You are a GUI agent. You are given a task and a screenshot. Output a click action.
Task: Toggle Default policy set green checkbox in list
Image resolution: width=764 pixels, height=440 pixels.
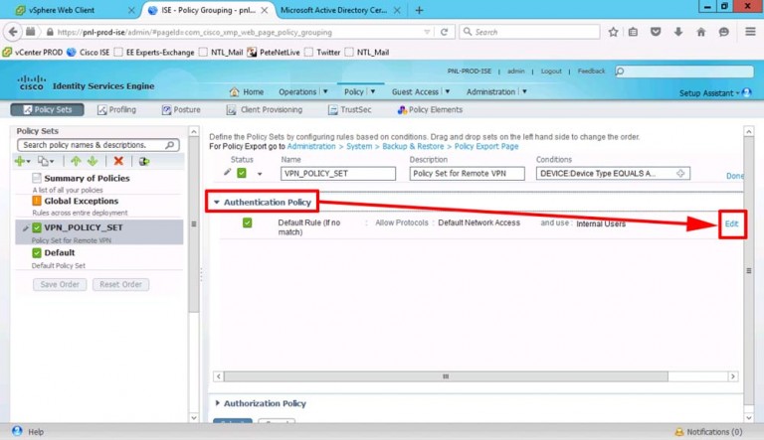[x=37, y=252]
